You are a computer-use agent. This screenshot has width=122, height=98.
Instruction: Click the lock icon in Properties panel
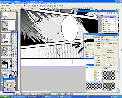coord(117,39)
